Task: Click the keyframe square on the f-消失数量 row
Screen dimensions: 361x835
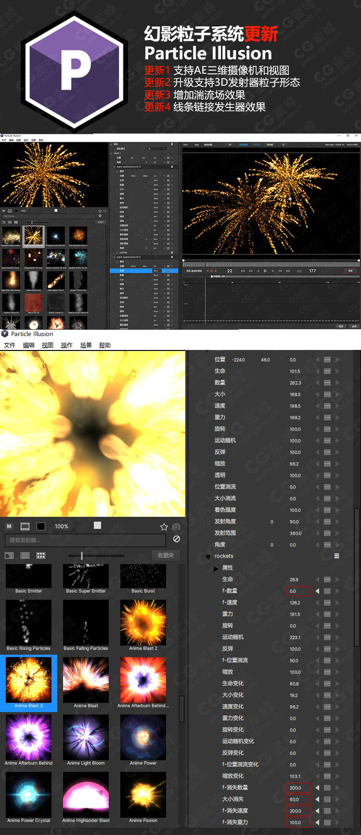Action: coord(327,788)
